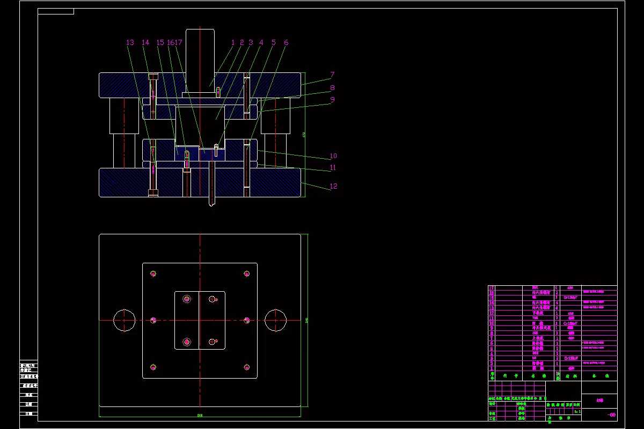The image size is (644, 429).
Task: Pick callout number 16 above the section view
Action: (171, 42)
